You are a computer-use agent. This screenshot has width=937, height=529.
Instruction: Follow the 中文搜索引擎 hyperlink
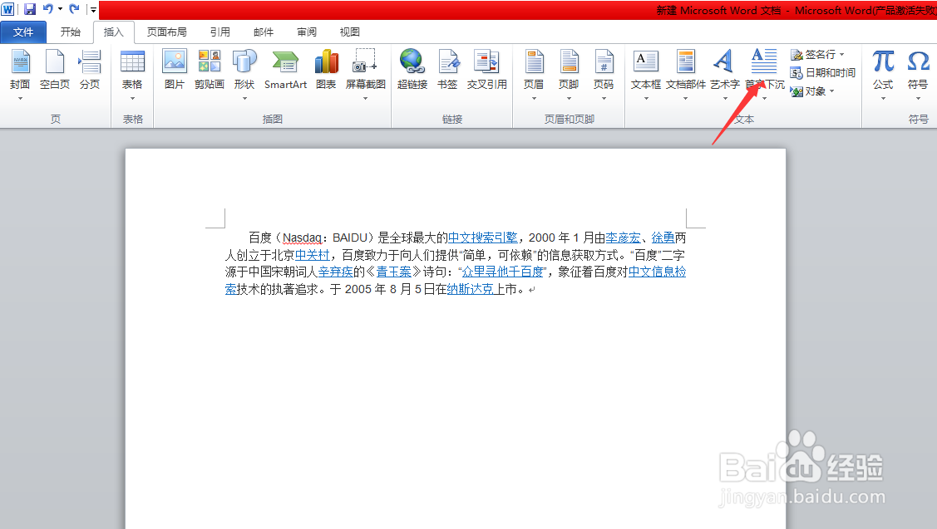[x=483, y=238]
